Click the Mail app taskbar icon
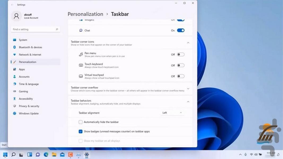The width and height of the screenshot is (283, 159). (x=62, y=154)
